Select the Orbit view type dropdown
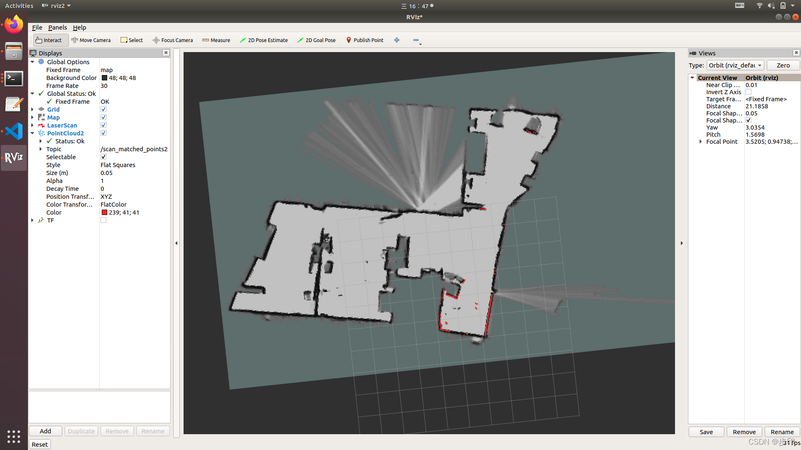This screenshot has height=450, width=801. (735, 65)
